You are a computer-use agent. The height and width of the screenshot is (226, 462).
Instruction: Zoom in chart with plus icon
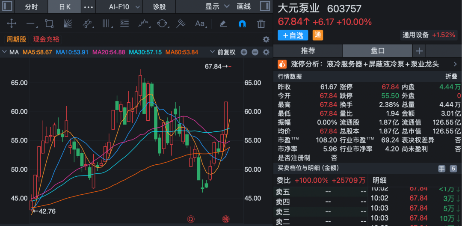click(x=244, y=52)
